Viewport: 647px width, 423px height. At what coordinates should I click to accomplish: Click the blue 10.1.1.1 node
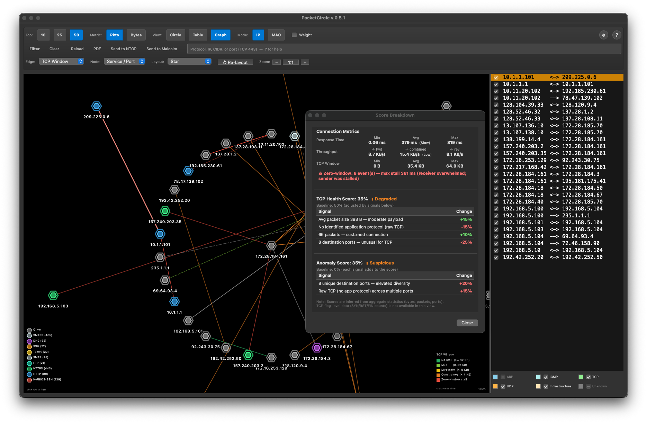[x=174, y=301]
